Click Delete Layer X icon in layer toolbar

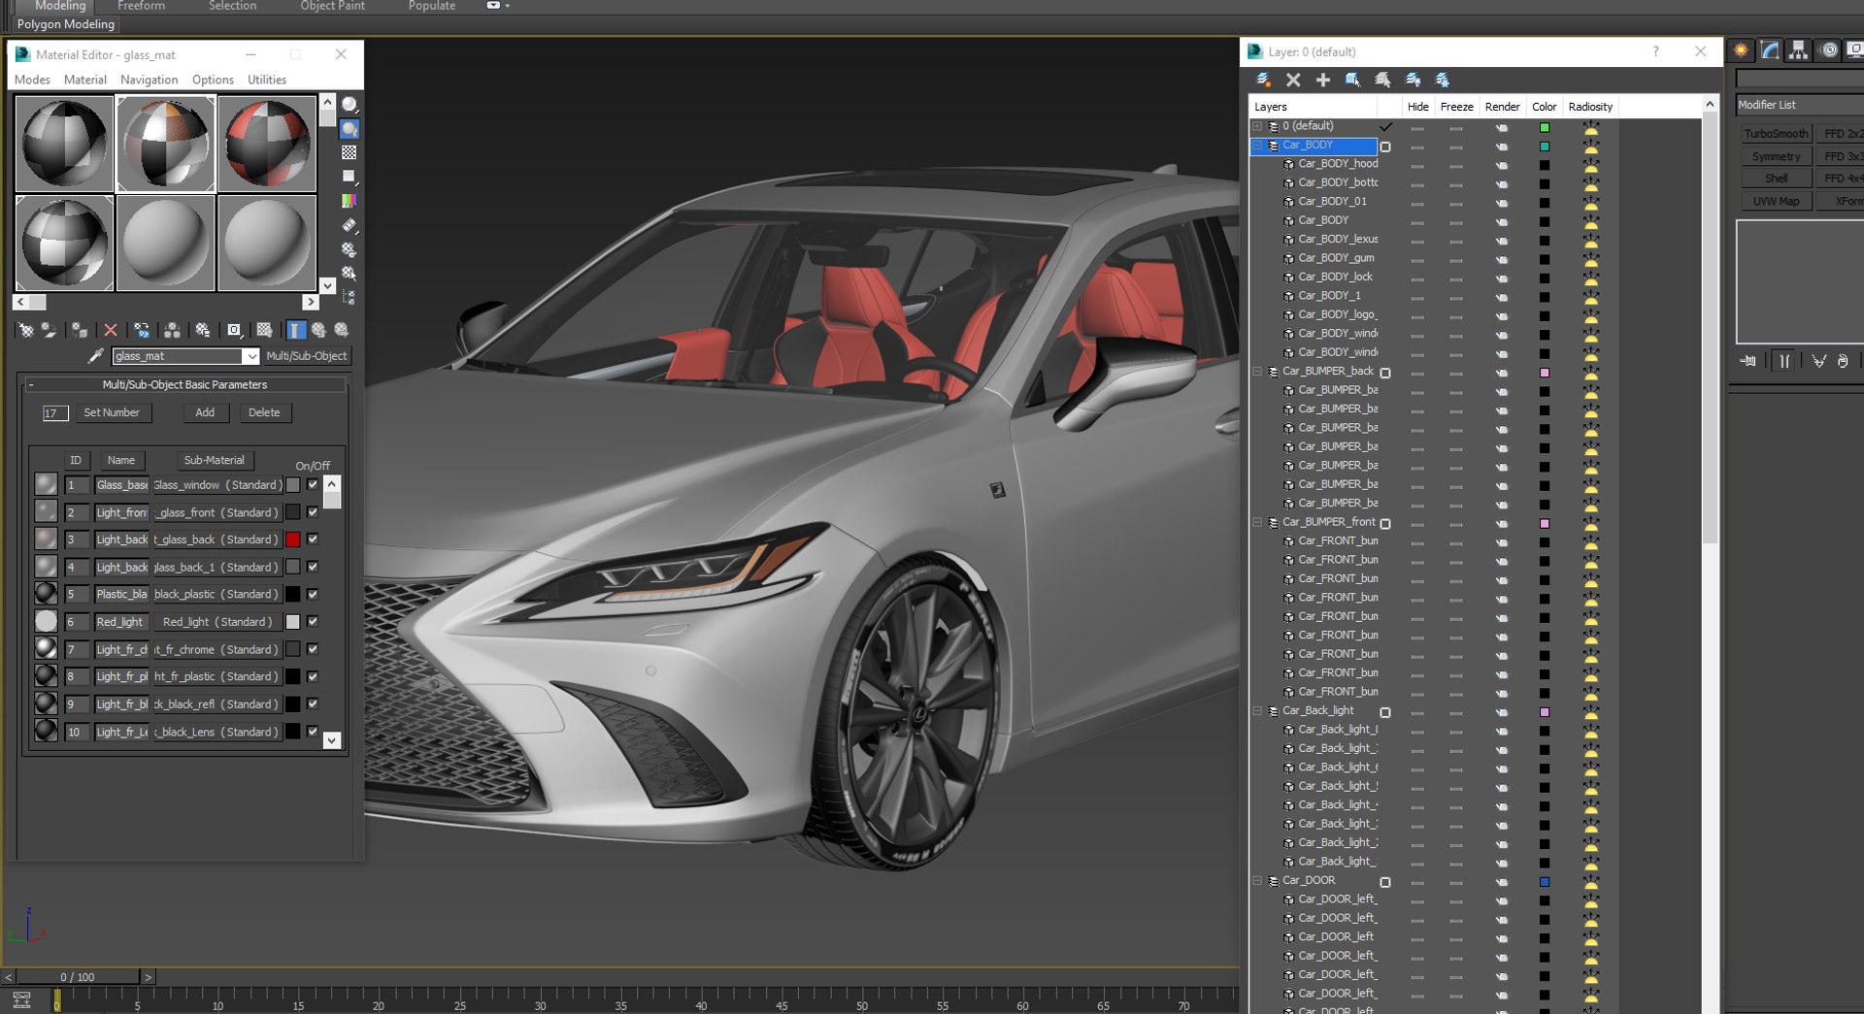(x=1293, y=80)
